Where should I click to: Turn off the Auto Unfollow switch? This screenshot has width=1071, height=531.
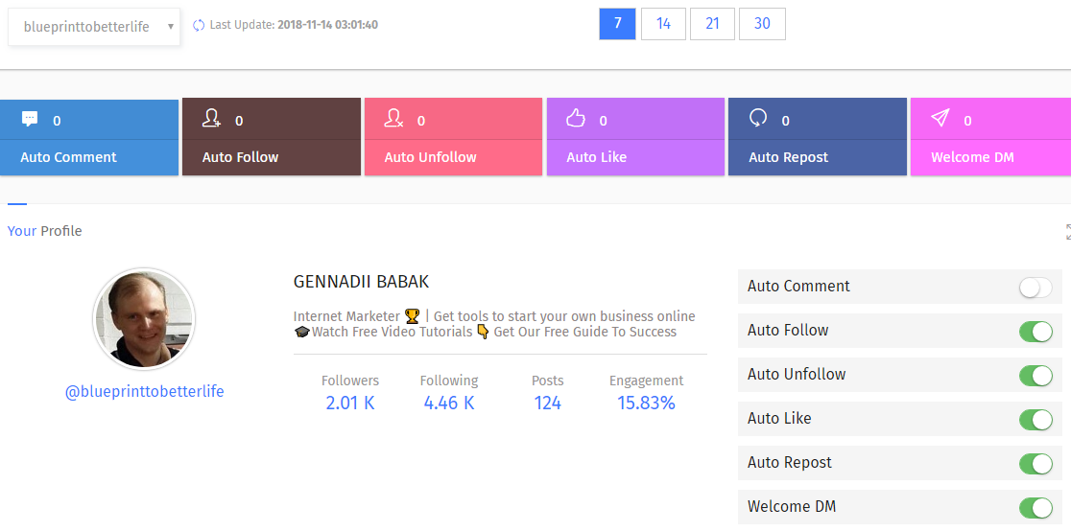tap(1035, 376)
